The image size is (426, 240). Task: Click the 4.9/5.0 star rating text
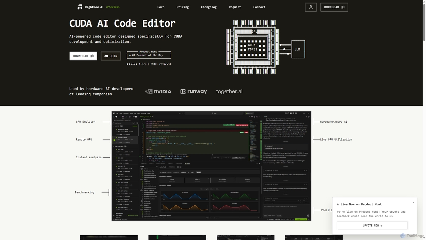149,64
